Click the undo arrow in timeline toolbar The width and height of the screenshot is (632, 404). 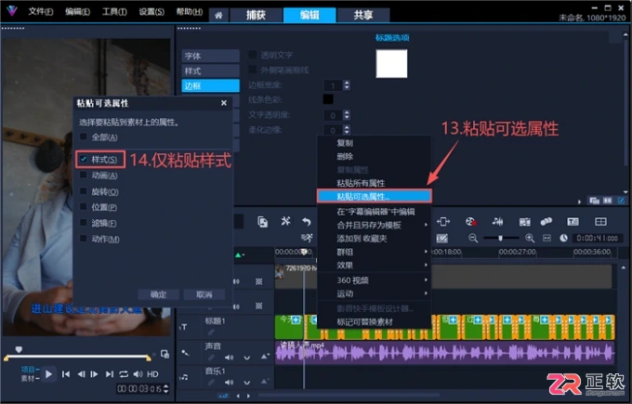(307, 222)
